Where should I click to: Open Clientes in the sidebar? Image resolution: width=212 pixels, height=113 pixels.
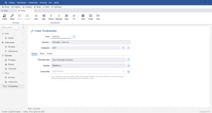click(12, 64)
